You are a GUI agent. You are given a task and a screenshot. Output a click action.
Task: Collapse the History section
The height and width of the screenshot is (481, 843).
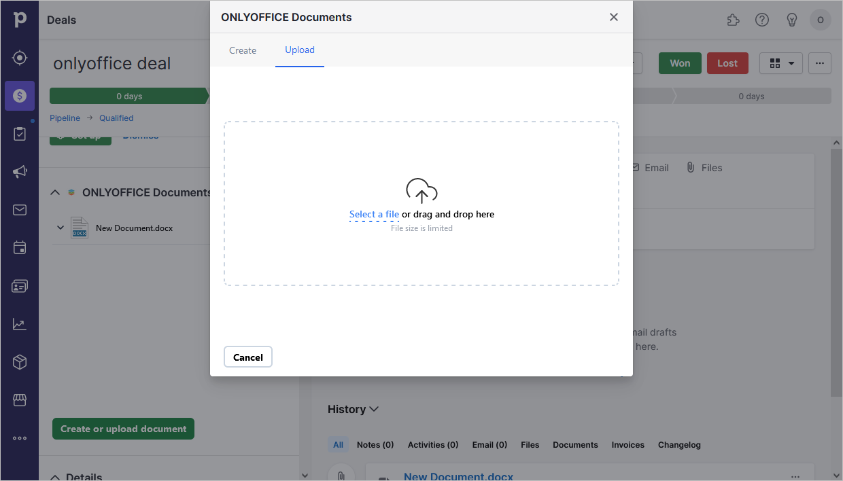(373, 409)
